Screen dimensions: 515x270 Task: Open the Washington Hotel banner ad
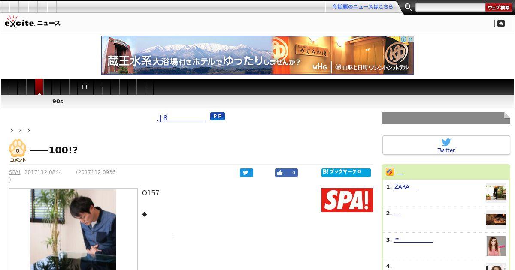pos(257,55)
